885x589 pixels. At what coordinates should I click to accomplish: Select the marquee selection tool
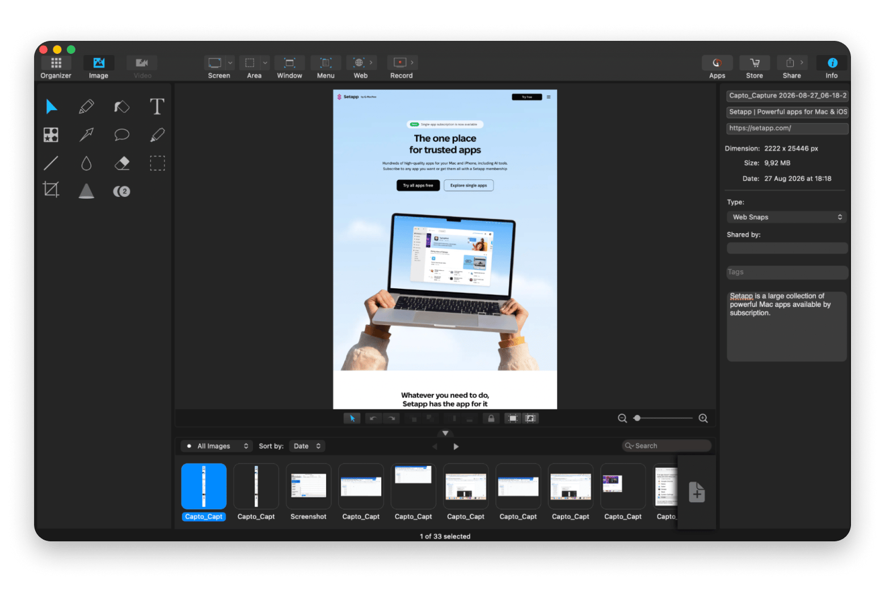coord(157,163)
